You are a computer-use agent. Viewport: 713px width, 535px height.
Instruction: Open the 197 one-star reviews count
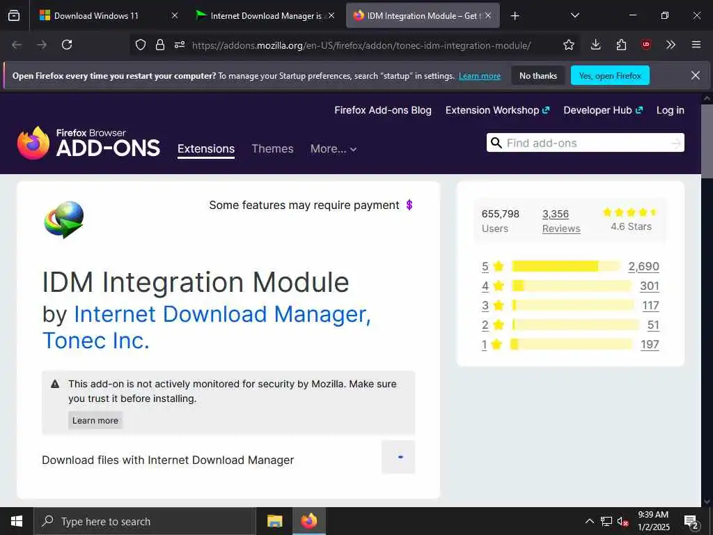coord(650,344)
